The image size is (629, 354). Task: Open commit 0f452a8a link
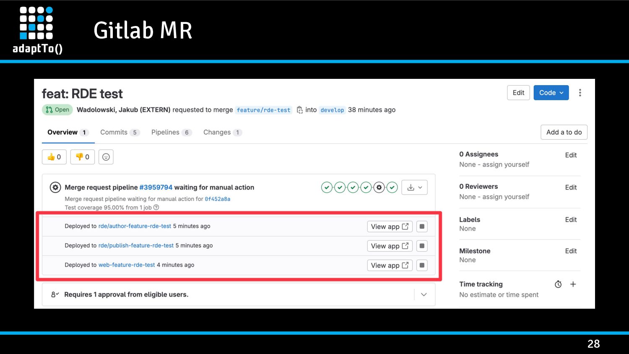click(x=218, y=199)
